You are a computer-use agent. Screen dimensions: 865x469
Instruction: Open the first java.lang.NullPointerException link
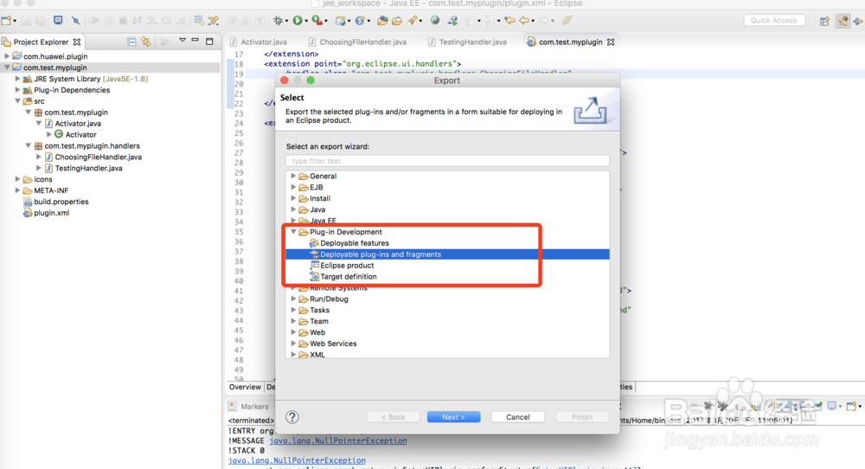[338, 440]
